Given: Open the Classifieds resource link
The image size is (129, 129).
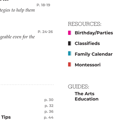Looking at the screenshot, I should (87, 43).
